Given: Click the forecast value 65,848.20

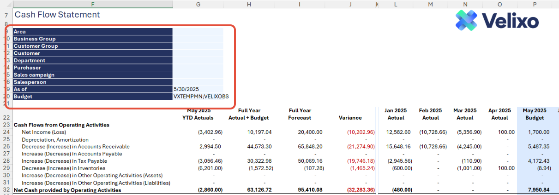Looking at the screenshot, I should 311,147.
